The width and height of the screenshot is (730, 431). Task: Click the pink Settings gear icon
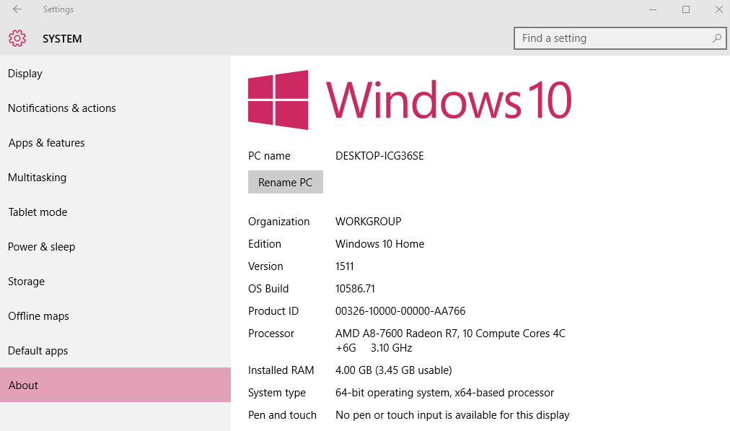point(17,38)
